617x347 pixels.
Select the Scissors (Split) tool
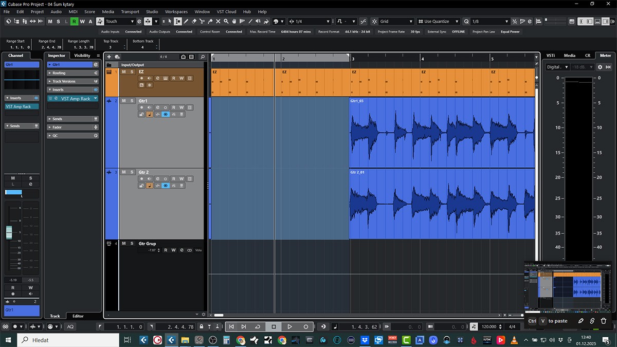(202, 22)
